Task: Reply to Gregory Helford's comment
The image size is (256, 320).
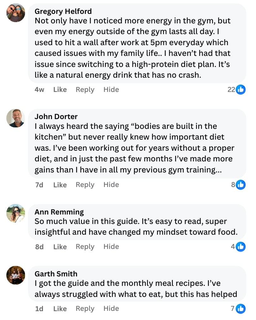Action: [x=85, y=90]
